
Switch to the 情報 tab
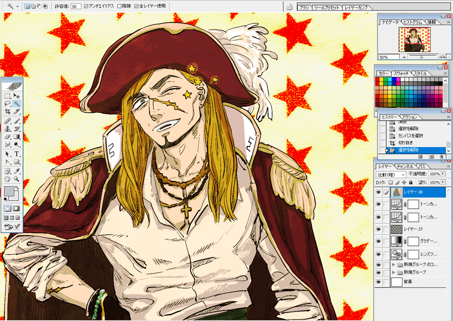[x=432, y=22]
